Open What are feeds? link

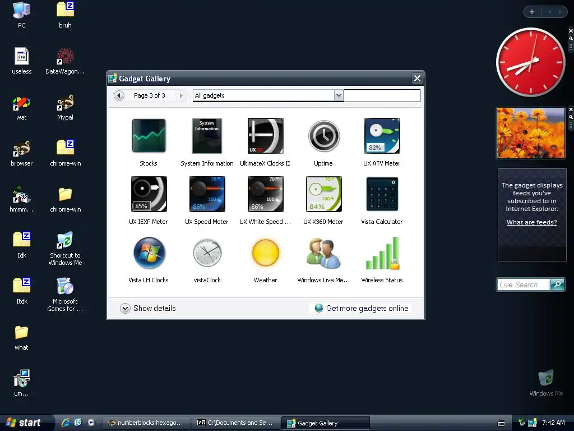[x=531, y=222]
